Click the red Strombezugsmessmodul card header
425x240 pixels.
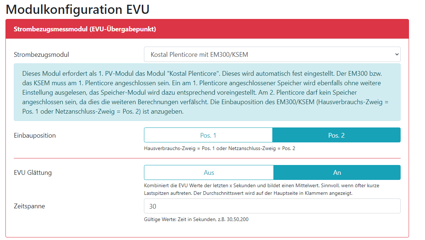tap(207, 29)
